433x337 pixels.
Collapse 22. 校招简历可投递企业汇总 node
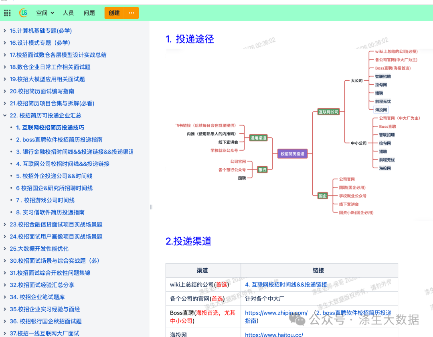tap(5, 115)
